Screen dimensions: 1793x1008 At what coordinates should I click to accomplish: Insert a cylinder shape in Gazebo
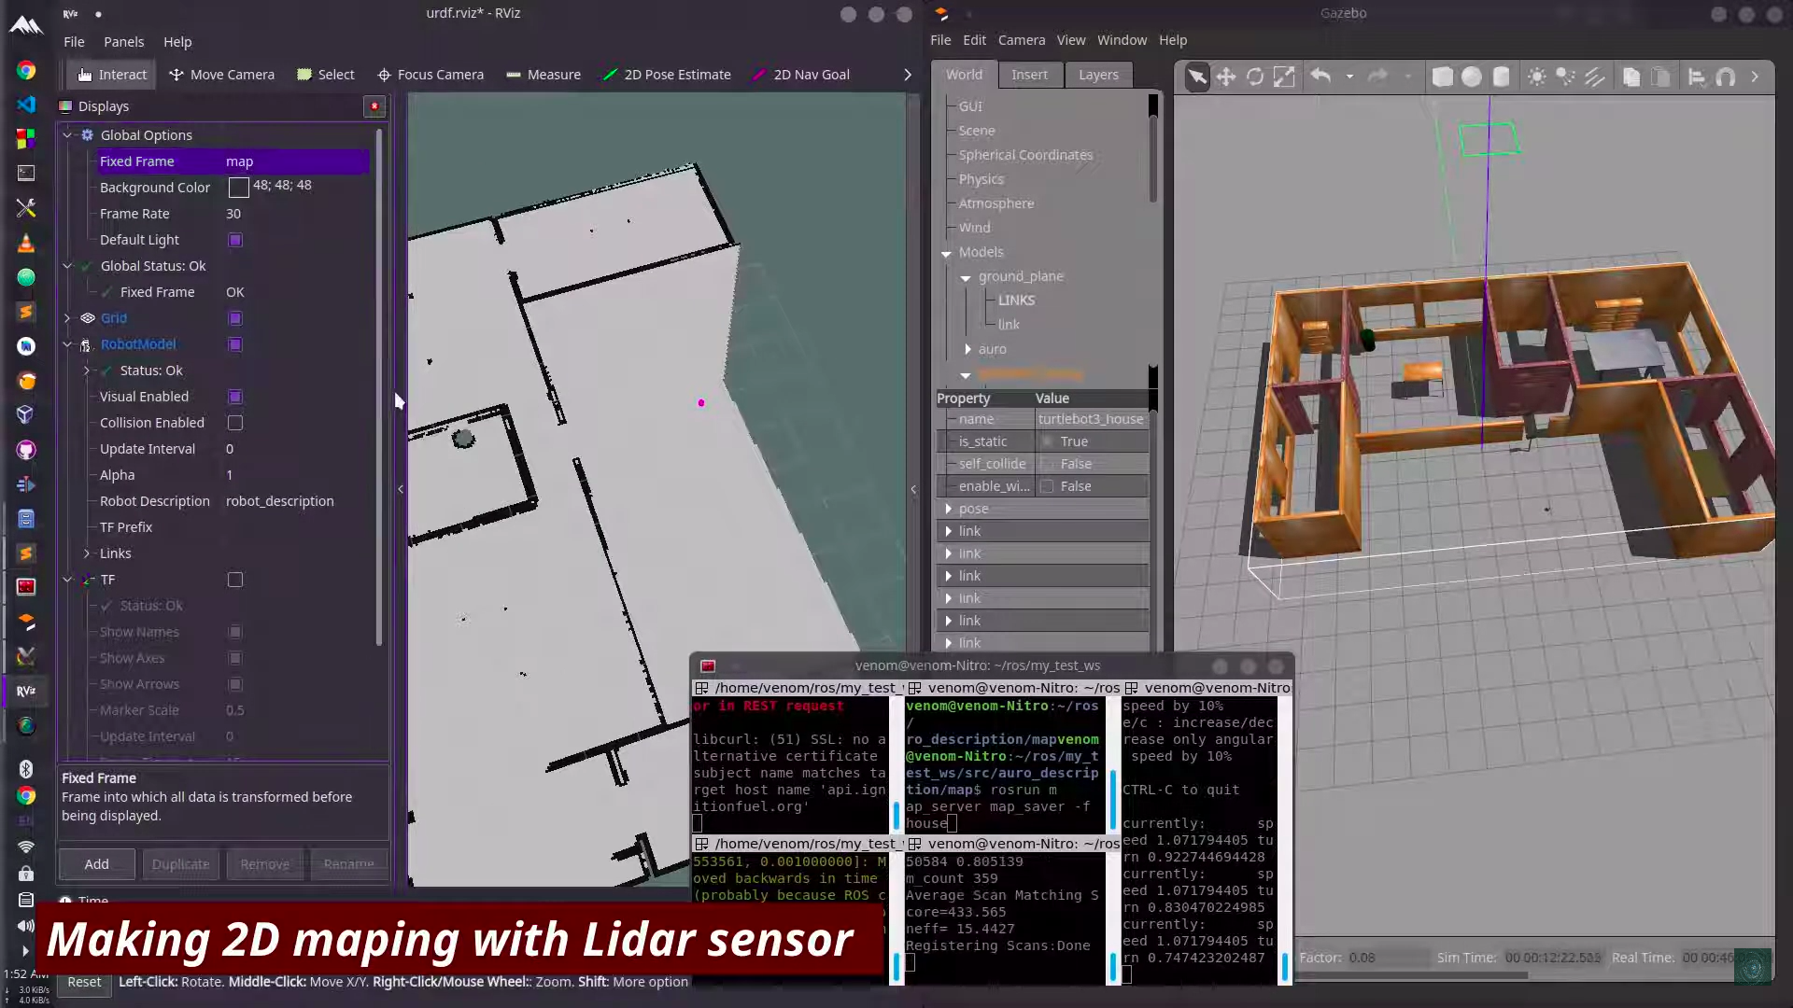pos(1501,77)
